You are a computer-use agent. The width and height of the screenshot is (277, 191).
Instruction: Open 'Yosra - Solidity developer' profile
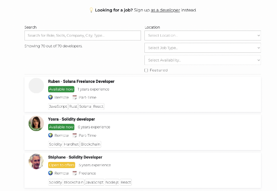pyautogui.click(x=71, y=119)
